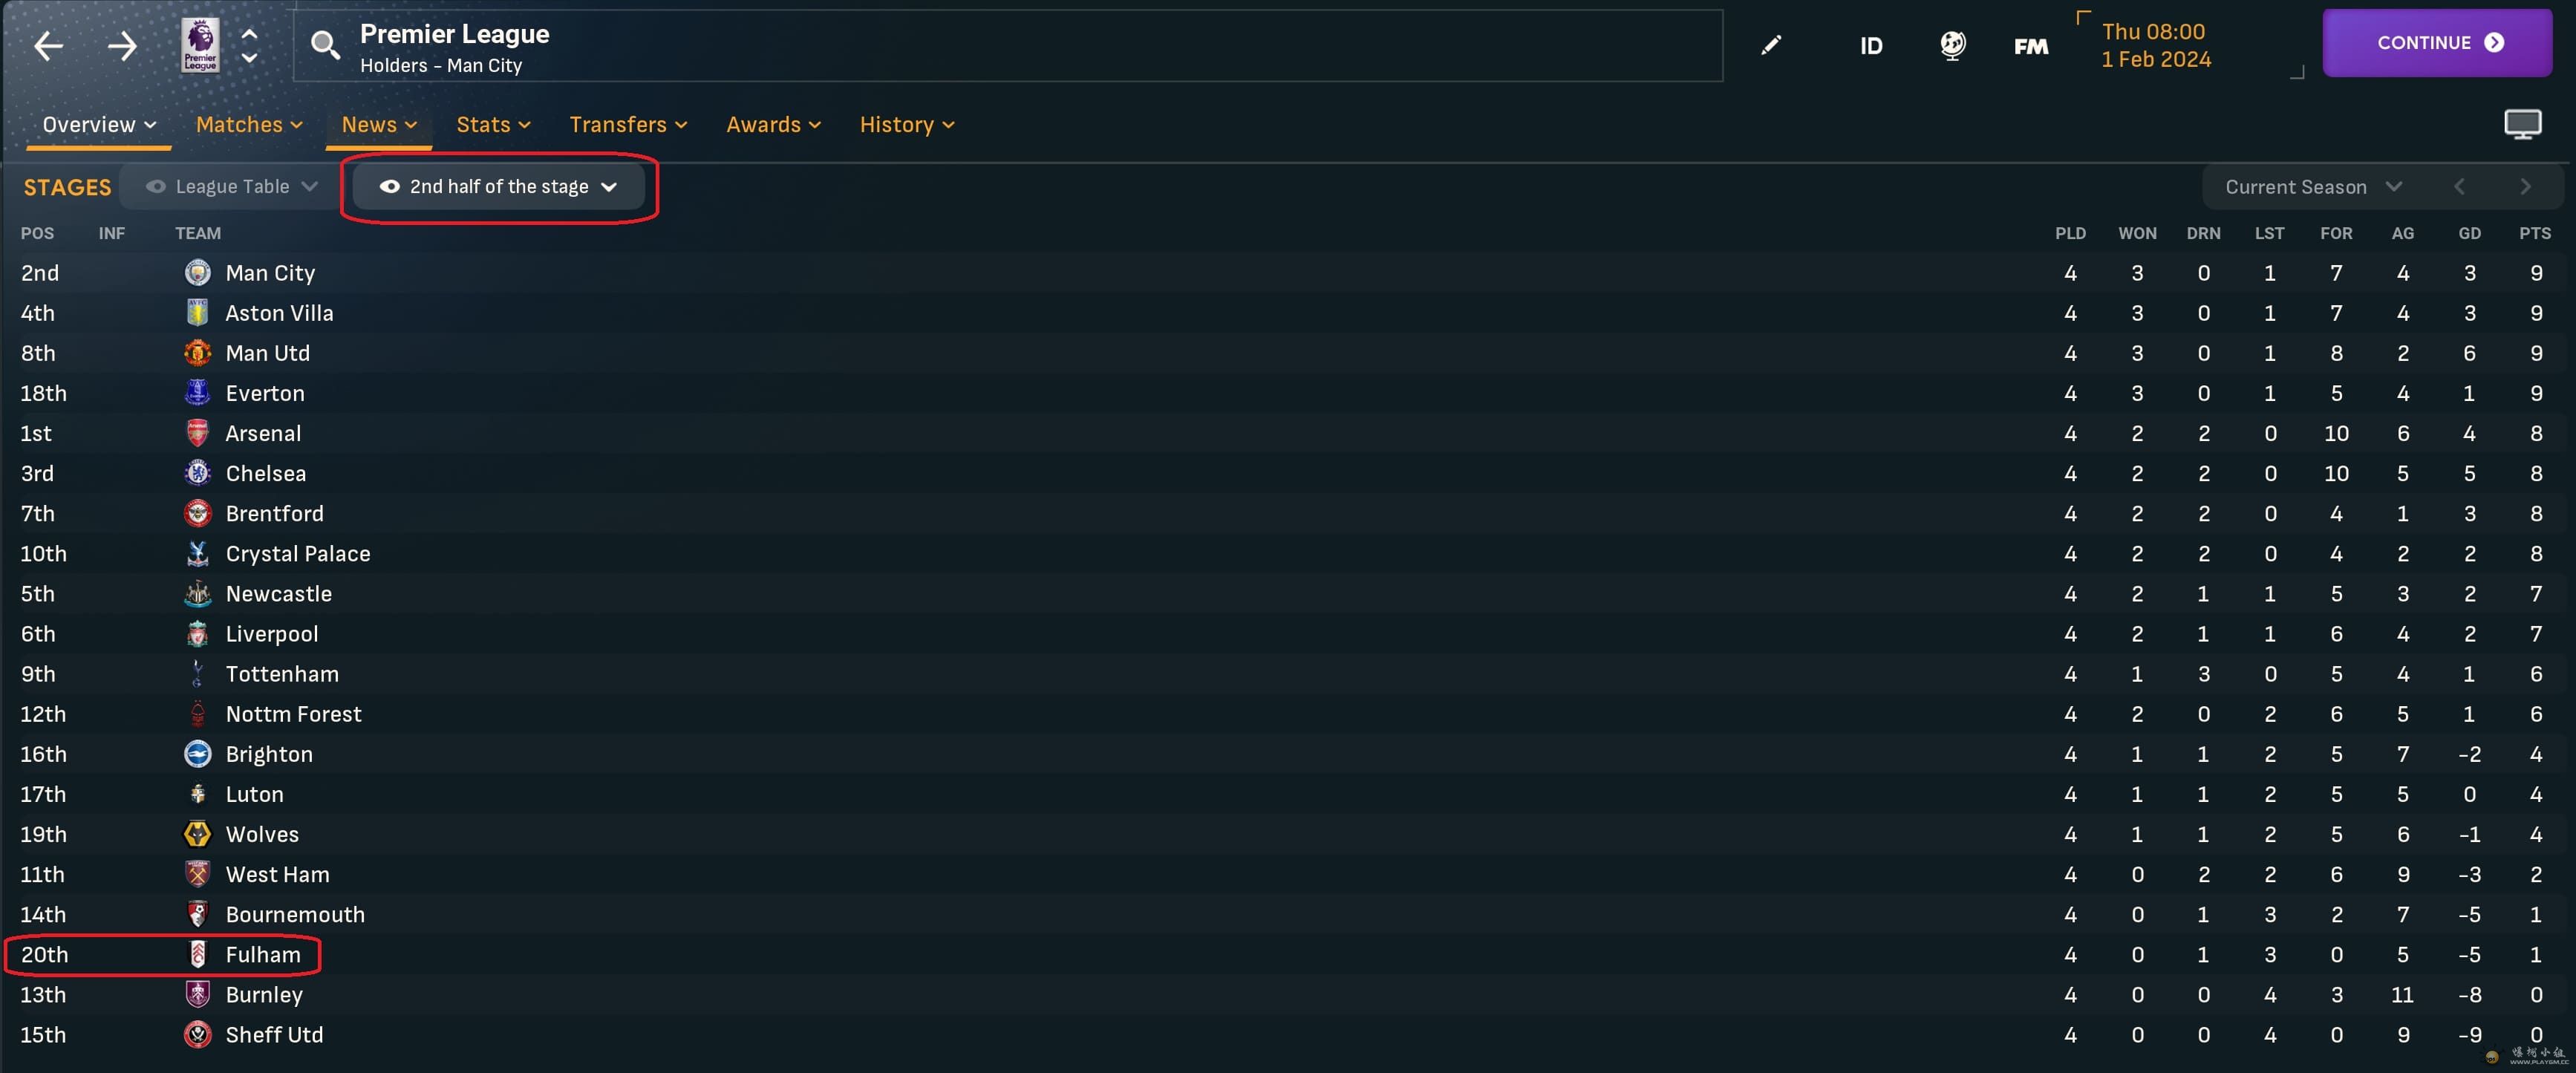The image size is (2576, 1073).
Task: Click the Brentford club badge
Action: click(198, 513)
